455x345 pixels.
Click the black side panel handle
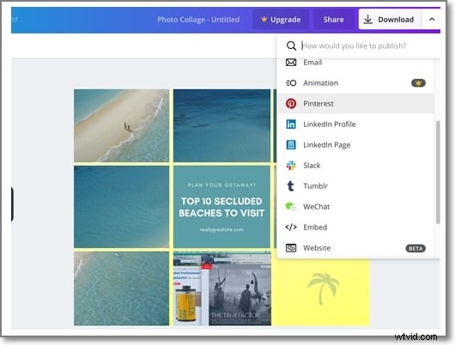(x=12, y=204)
